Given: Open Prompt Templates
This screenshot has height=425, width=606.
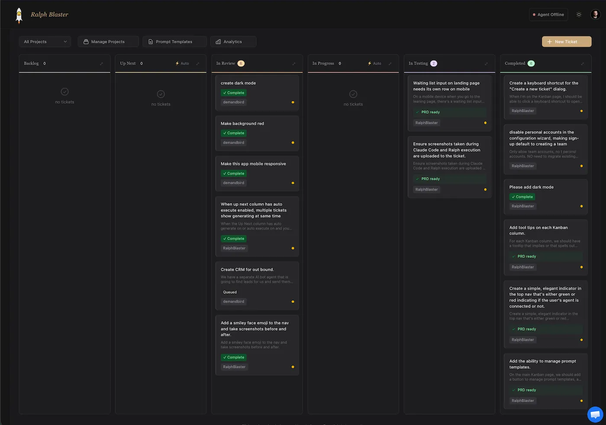Looking at the screenshot, I should (174, 41).
